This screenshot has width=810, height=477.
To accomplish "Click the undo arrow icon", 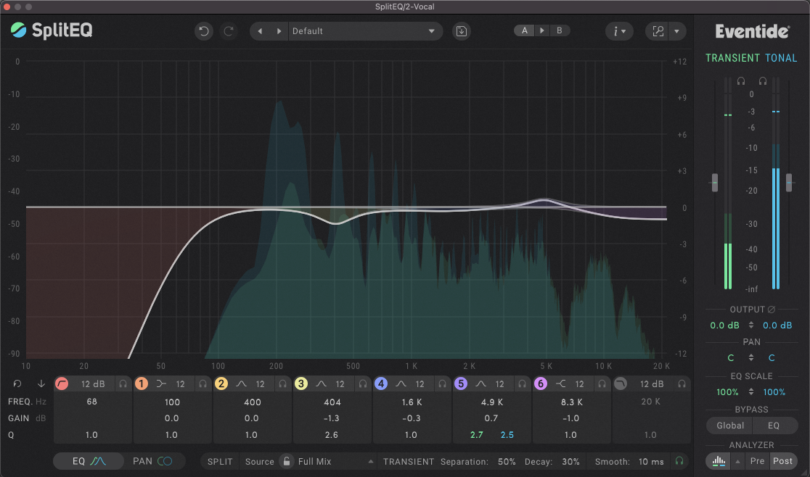I will tap(203, 31).
